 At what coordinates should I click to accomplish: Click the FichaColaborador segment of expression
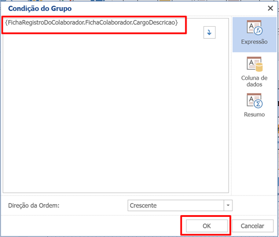(108, 22)
